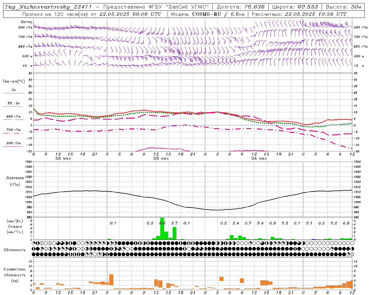This screenshot has height=295, width=369.
Task: Click the 0.7 precipitation total value
Action: [x=248, y=223]
